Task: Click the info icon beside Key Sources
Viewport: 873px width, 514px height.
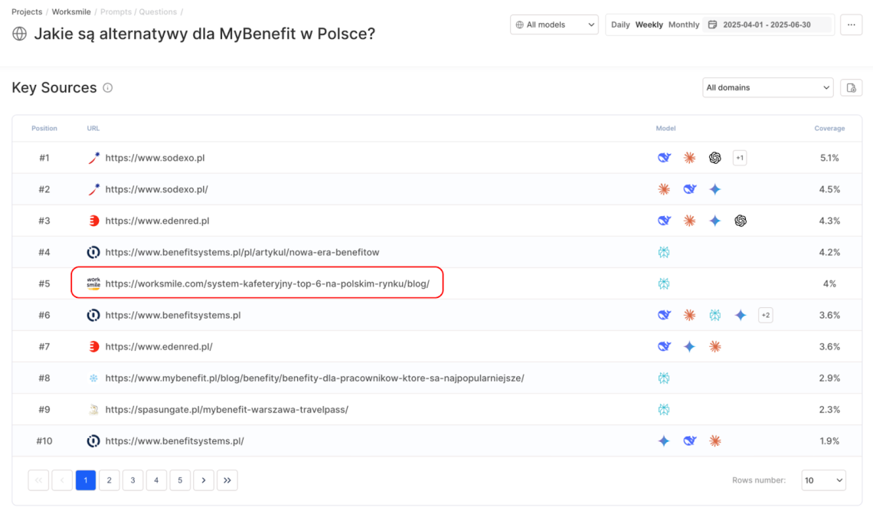Action: [x=107, y=87]
